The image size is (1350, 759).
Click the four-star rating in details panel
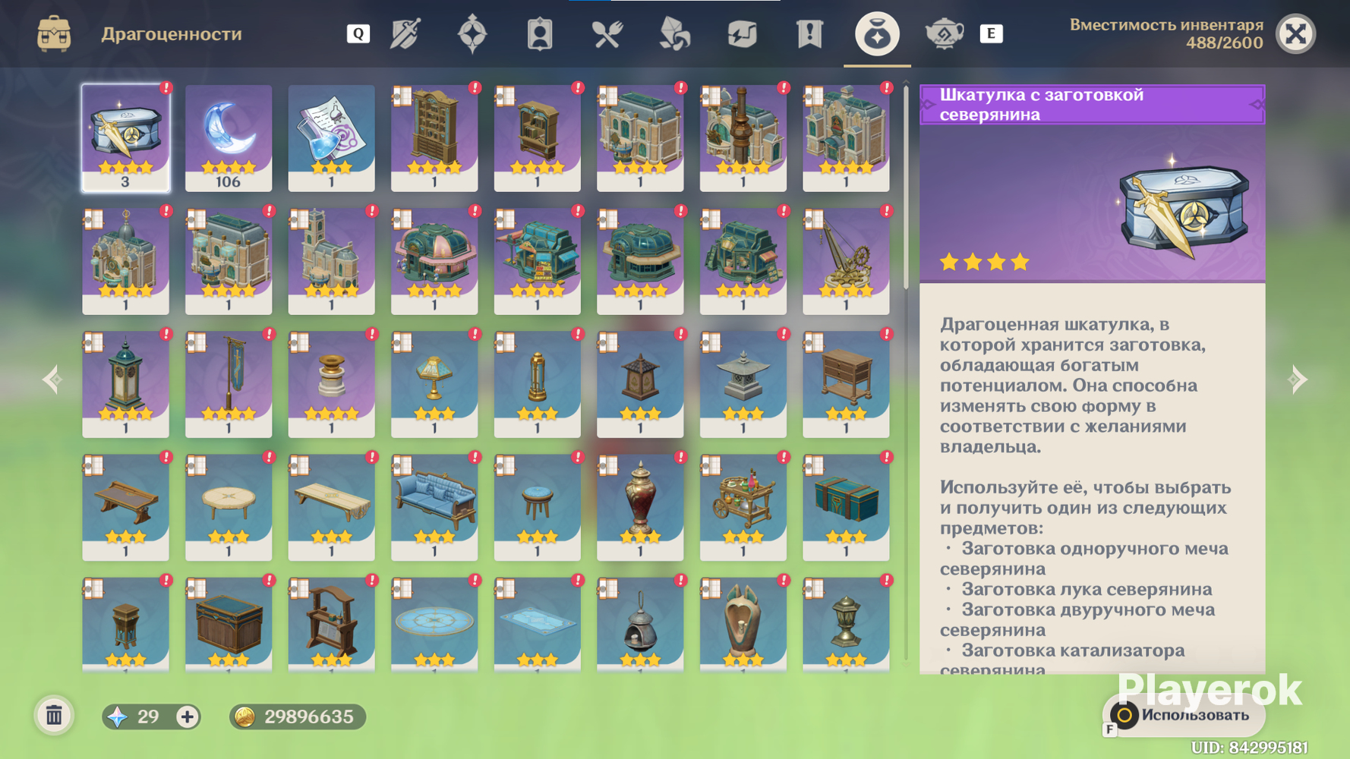click(984, 263)
